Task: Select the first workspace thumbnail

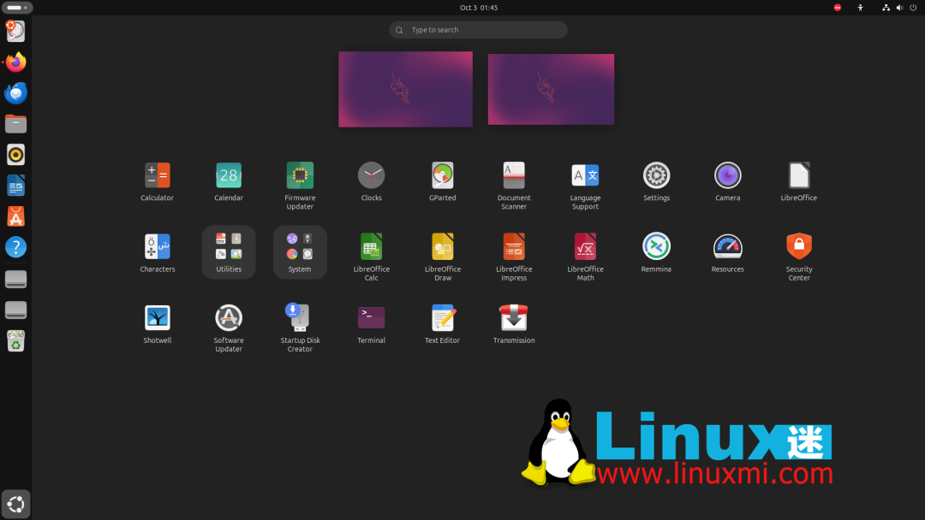Action: [405, 89]
